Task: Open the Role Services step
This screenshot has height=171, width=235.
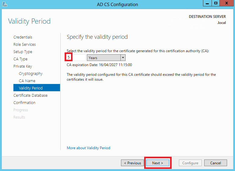Action: coord(24,45)
